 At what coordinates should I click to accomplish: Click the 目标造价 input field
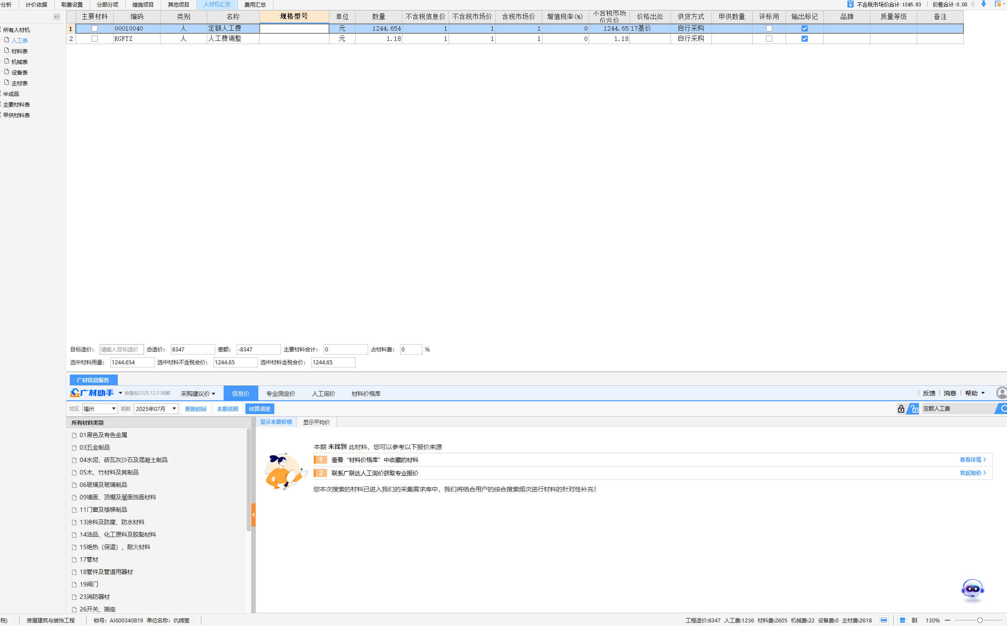[x=121, y=350]
